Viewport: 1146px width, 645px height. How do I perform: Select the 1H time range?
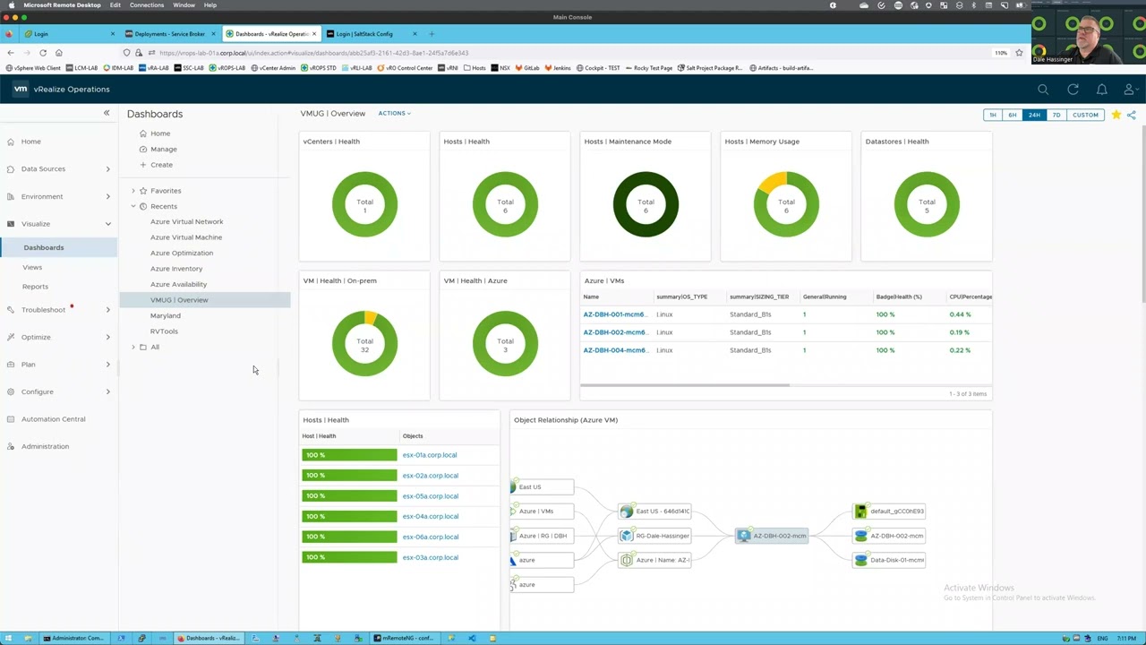[x=992, y=115]
